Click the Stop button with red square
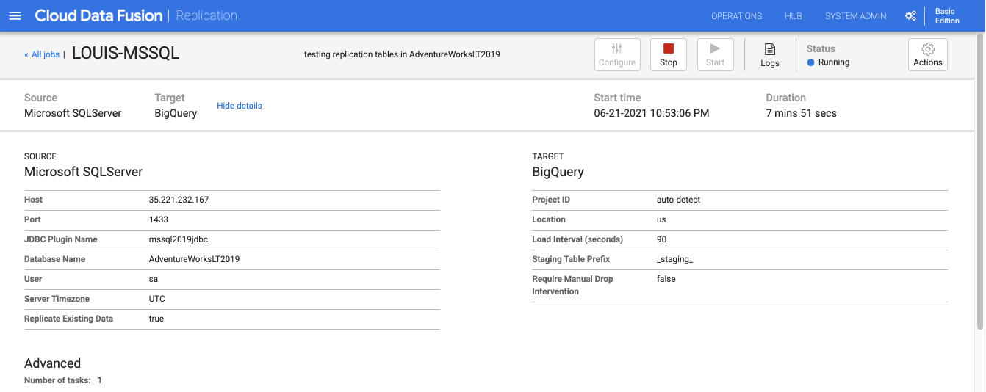The width and height of the screenshot is (986, 392). [x=669, y=54]
